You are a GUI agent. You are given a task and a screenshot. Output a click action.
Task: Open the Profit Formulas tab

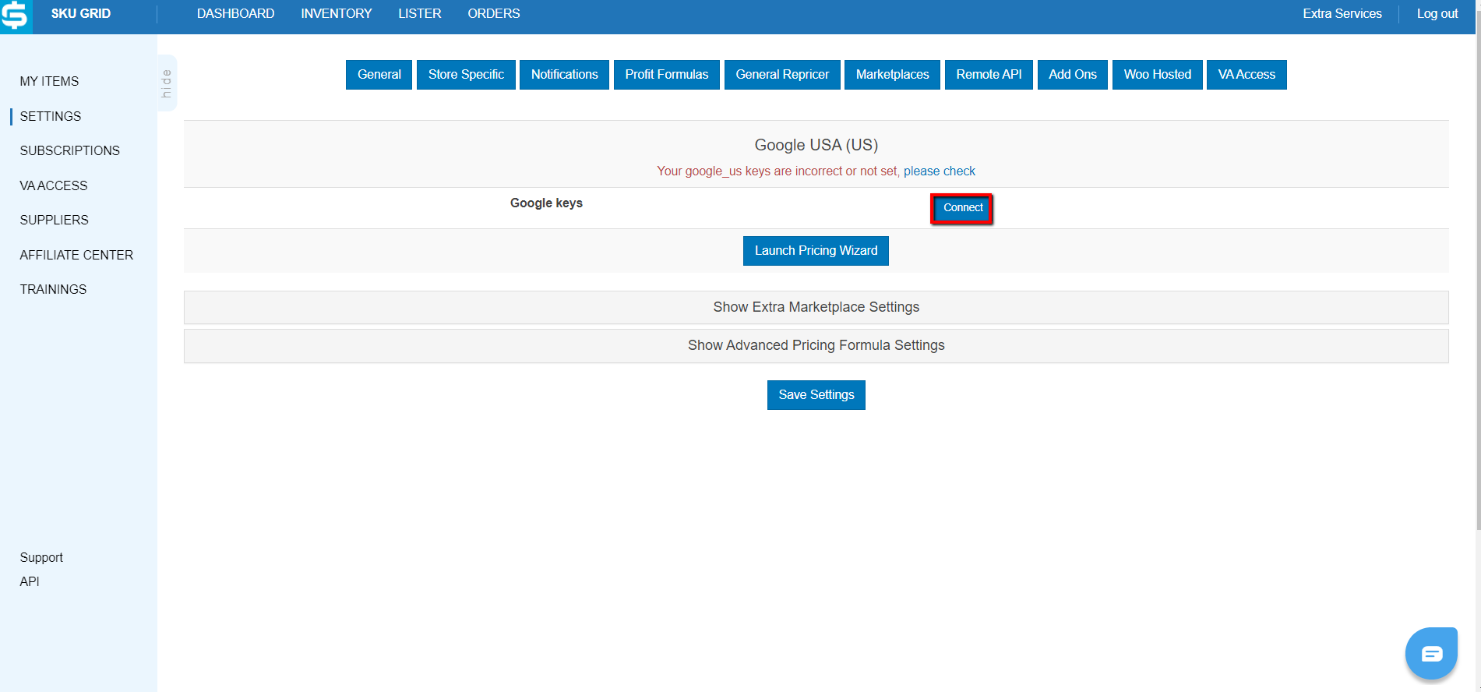coord(667,75)
